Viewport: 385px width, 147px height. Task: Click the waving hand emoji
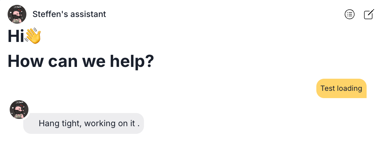(x=33, y=36)
